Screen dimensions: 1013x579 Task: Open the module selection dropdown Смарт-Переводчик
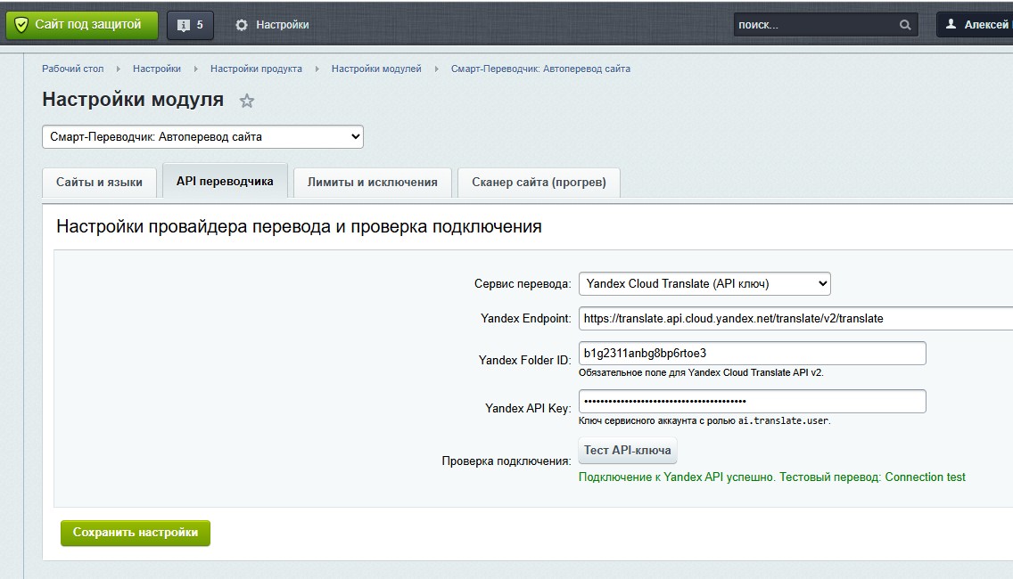point(202,137)
